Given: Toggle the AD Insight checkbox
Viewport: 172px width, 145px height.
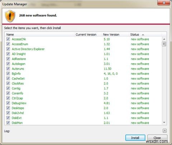Looking at the screenshot, I should [x=8, y=54].
